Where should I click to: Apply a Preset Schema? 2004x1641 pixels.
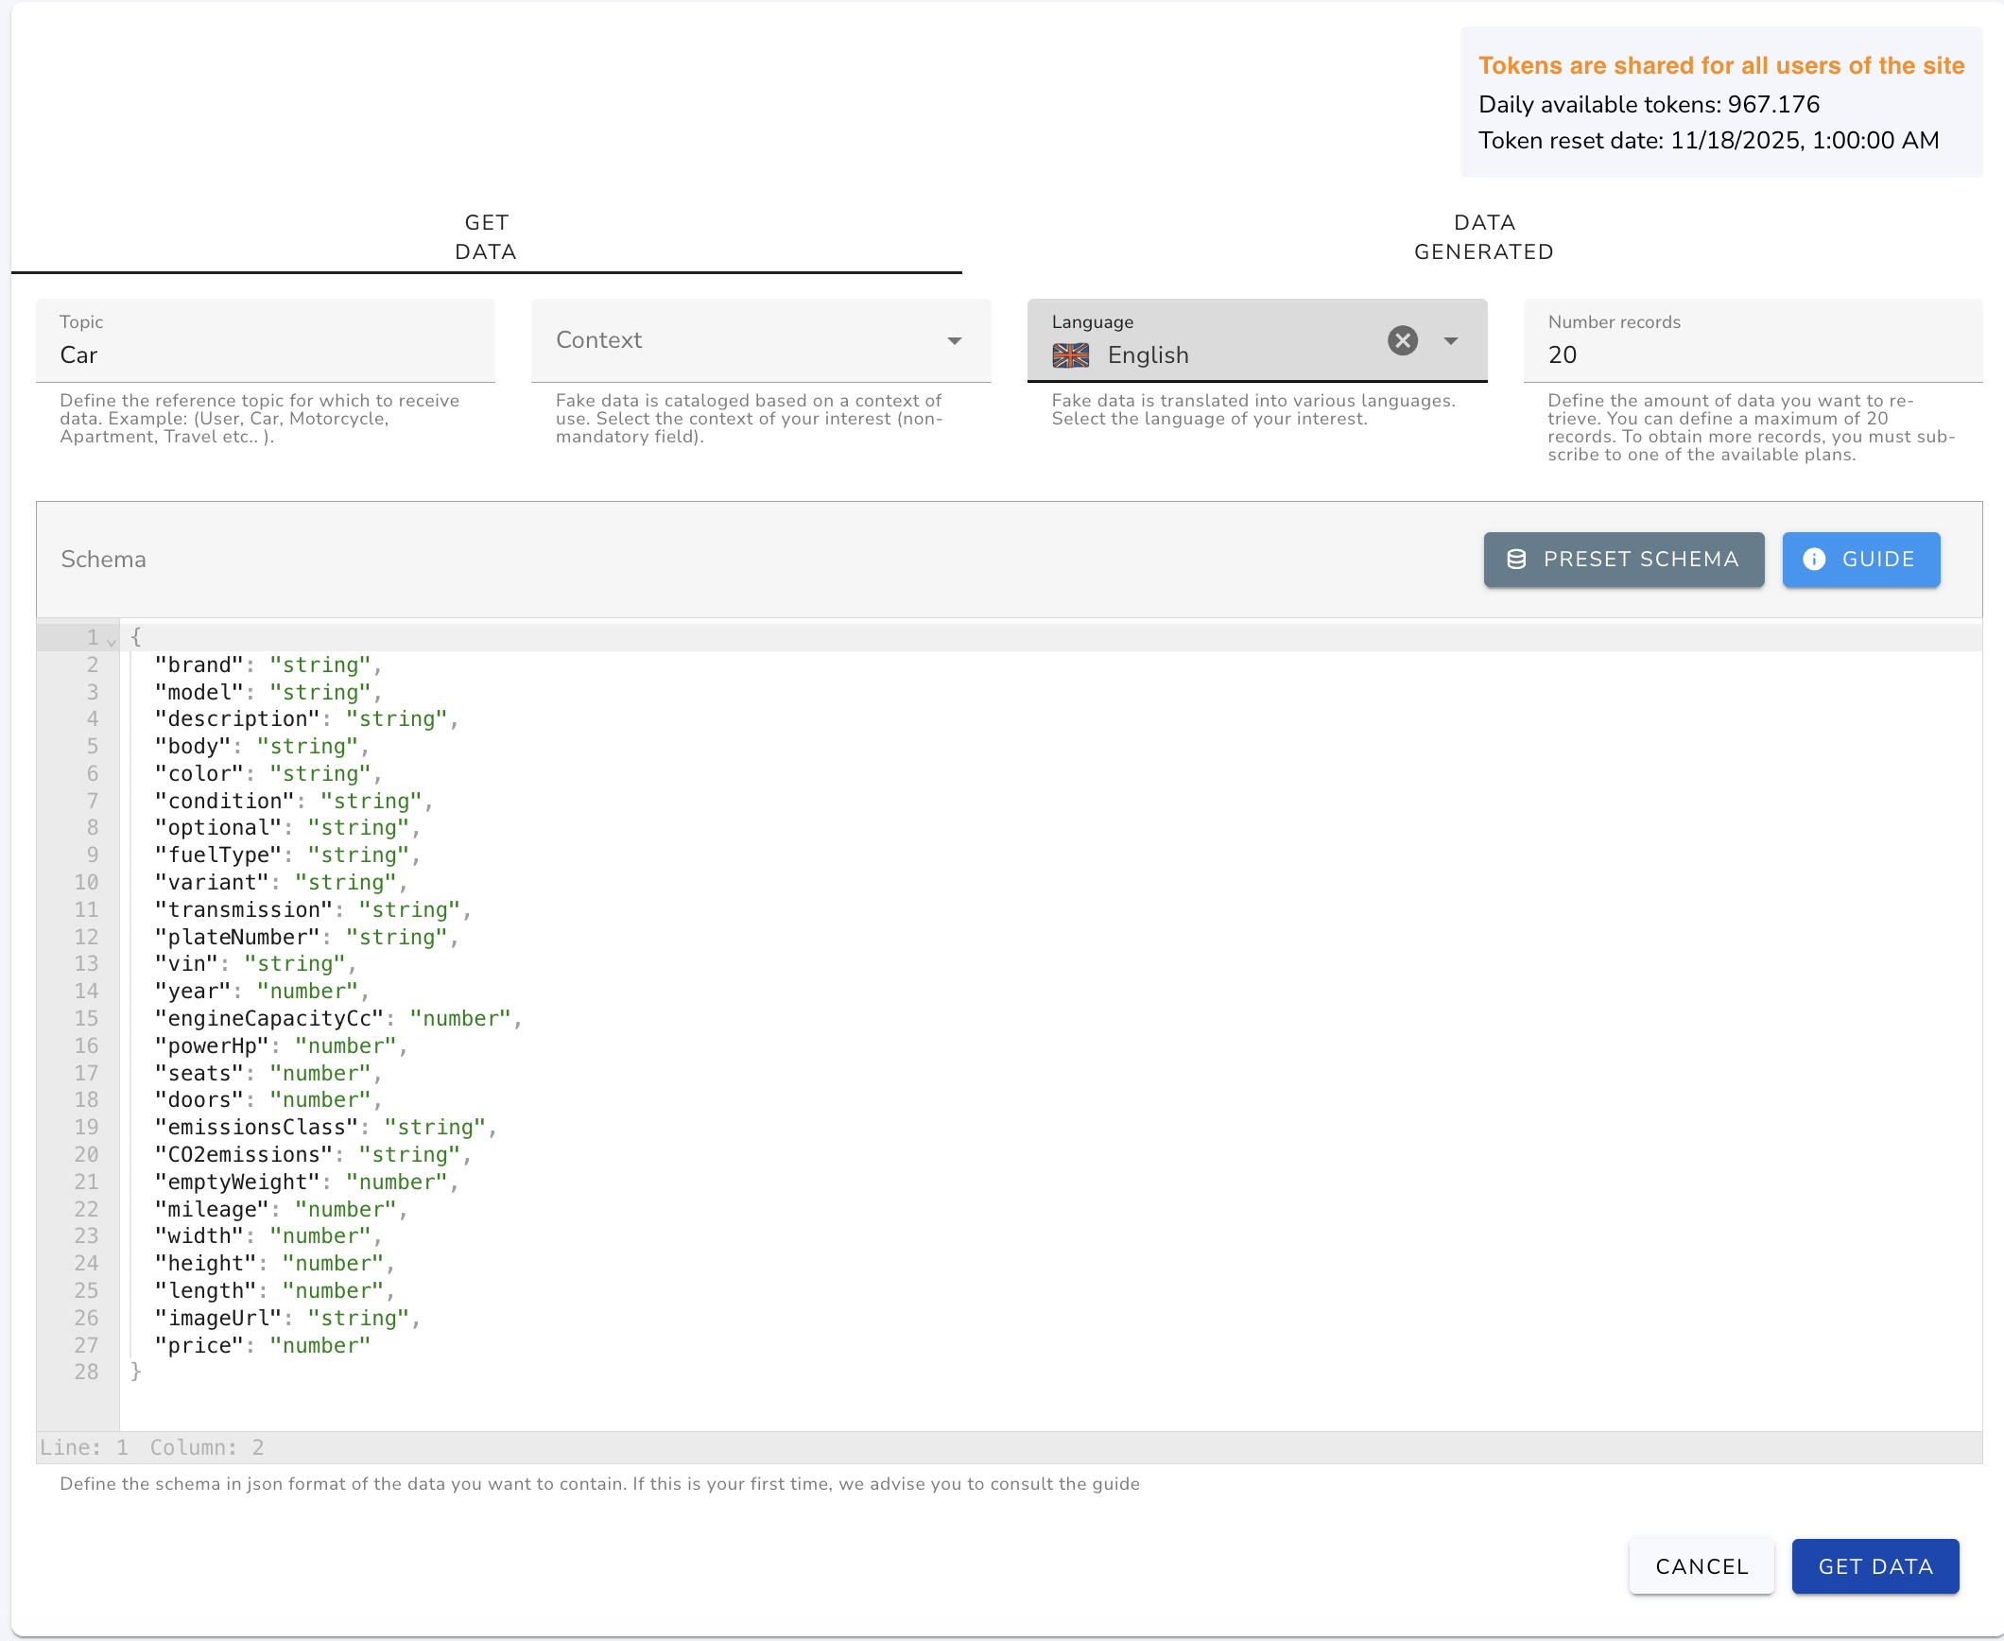pos(1623,560)
